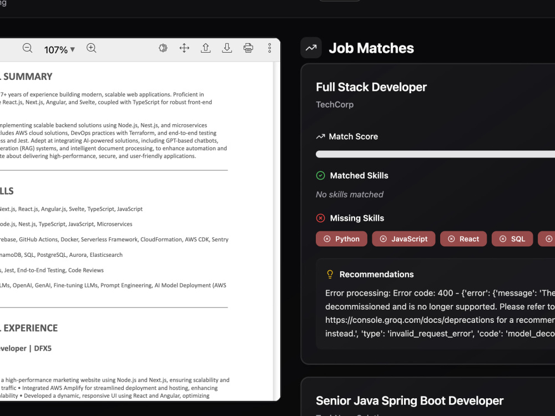Screen dimensions: 555x416
Task: Click the TechCorp company name
Action: click(335, 104)
